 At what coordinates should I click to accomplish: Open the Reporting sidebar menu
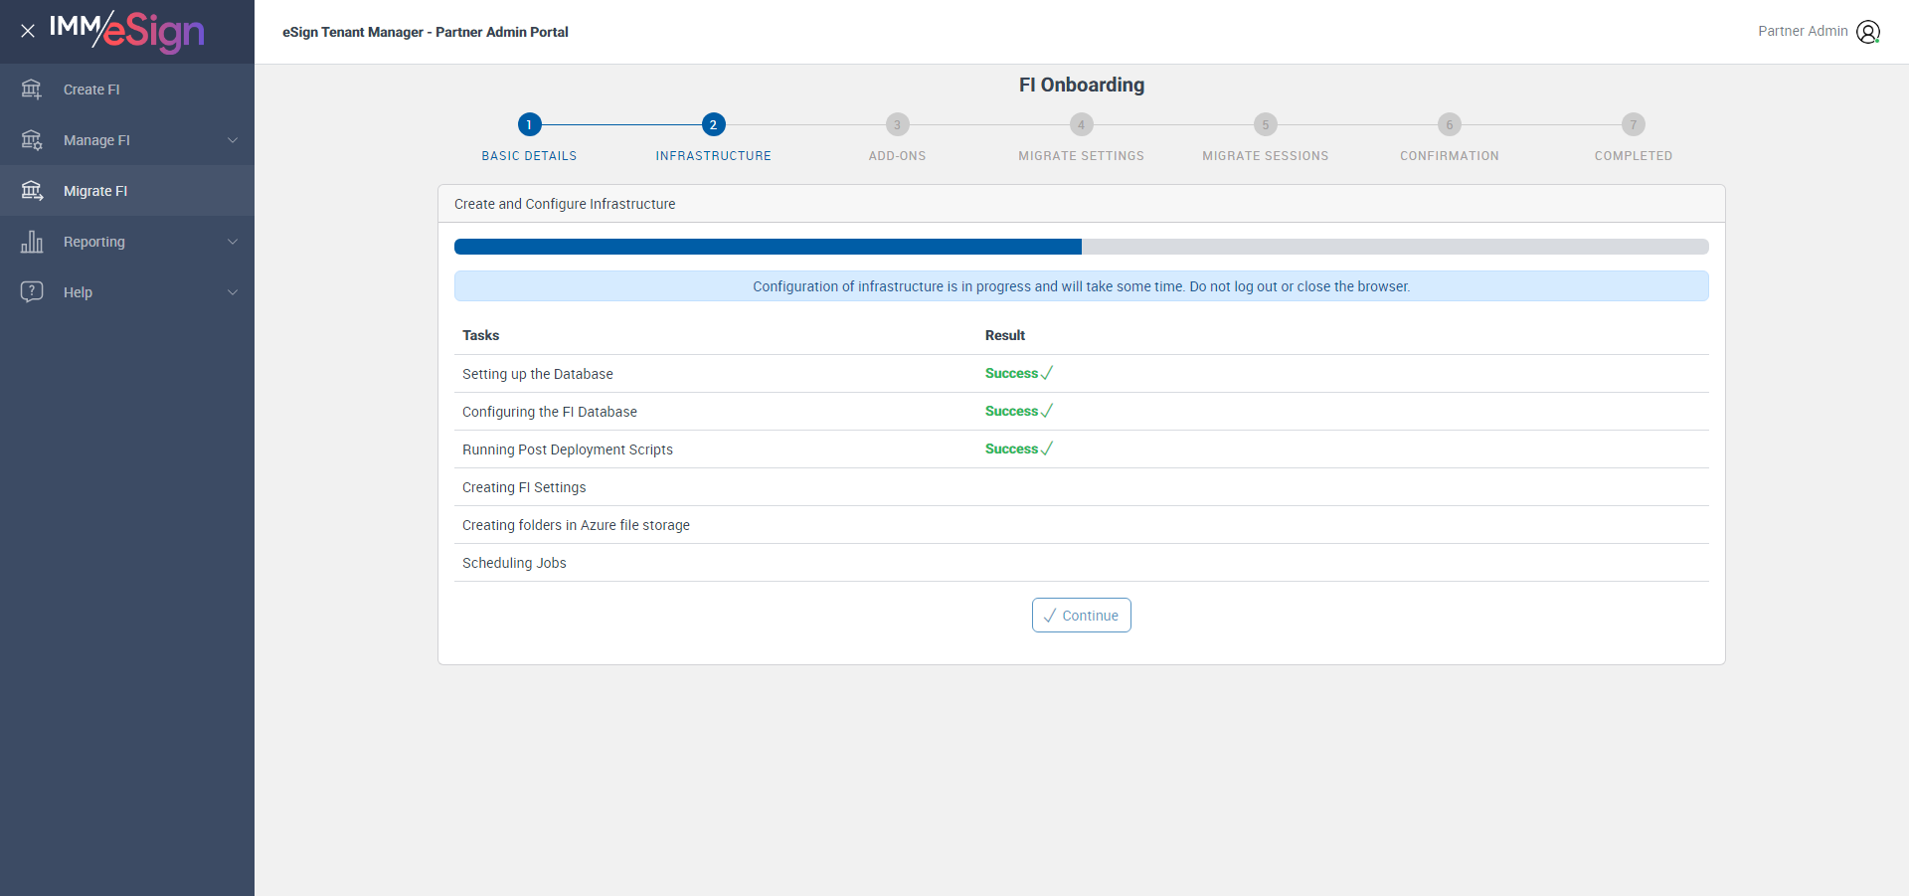click(127, 242)
